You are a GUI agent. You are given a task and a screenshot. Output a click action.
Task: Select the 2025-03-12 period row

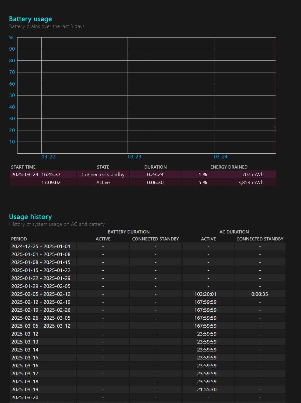147,334
